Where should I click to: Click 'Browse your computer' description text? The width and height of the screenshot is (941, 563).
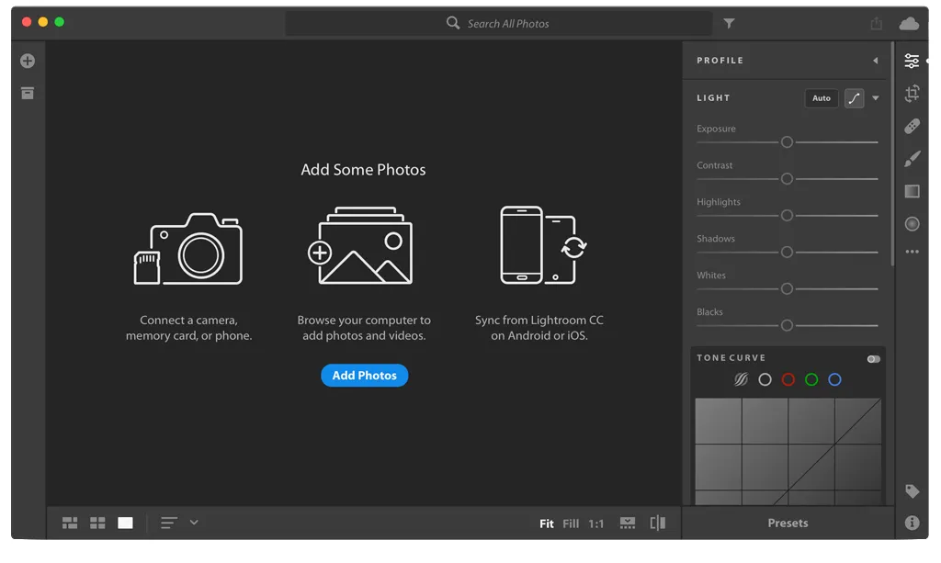[x=364, y=328]
